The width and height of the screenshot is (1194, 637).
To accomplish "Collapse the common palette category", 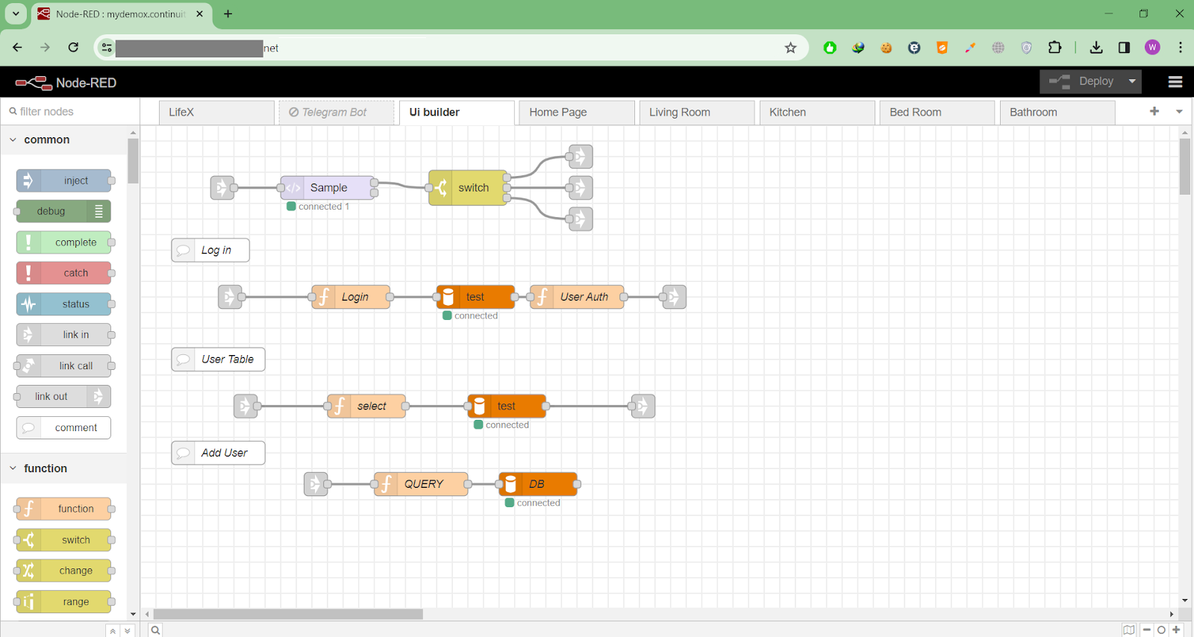I will (63, 139).
